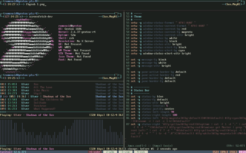Click the [89%] volume indicator in status bar

(x=224, y=152)
